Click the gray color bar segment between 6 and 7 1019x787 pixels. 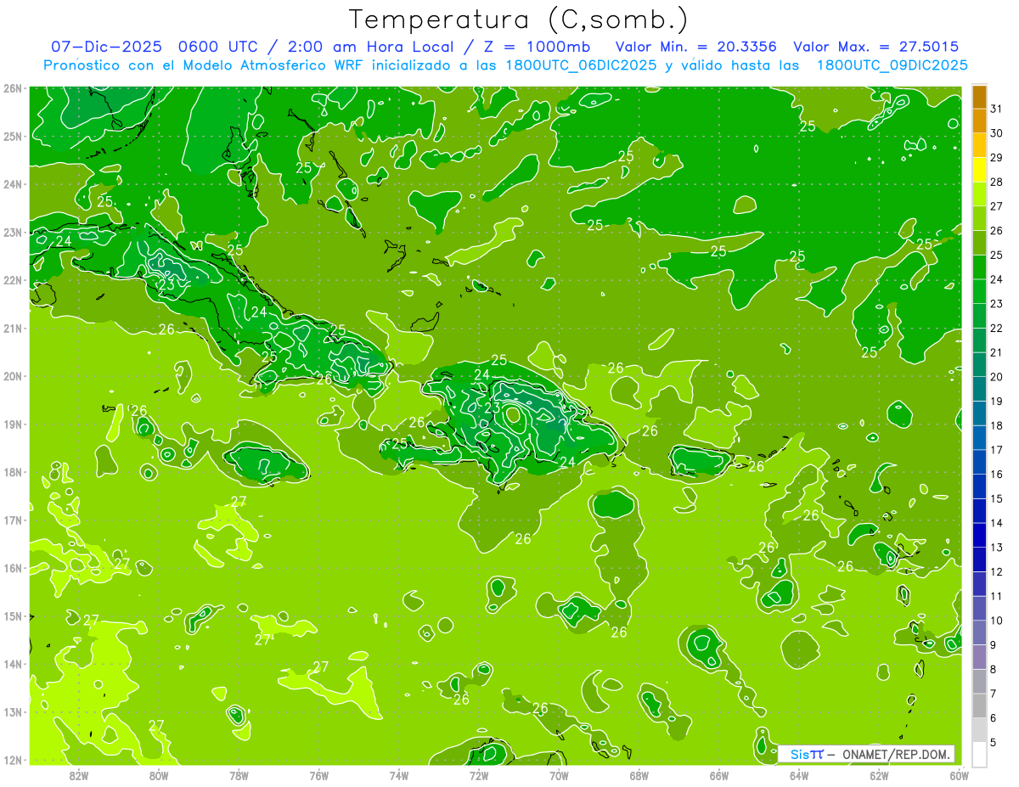pos(979,705)
